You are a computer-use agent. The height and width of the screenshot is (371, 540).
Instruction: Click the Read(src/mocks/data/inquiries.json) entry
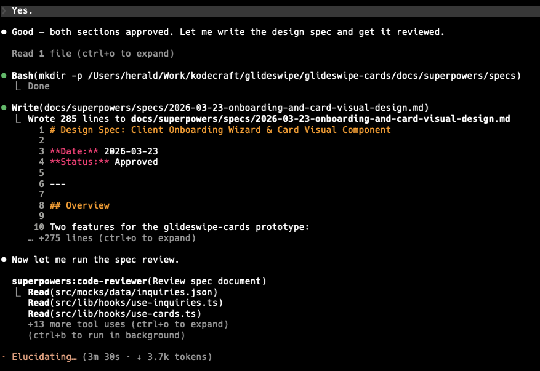coord(123,292)
